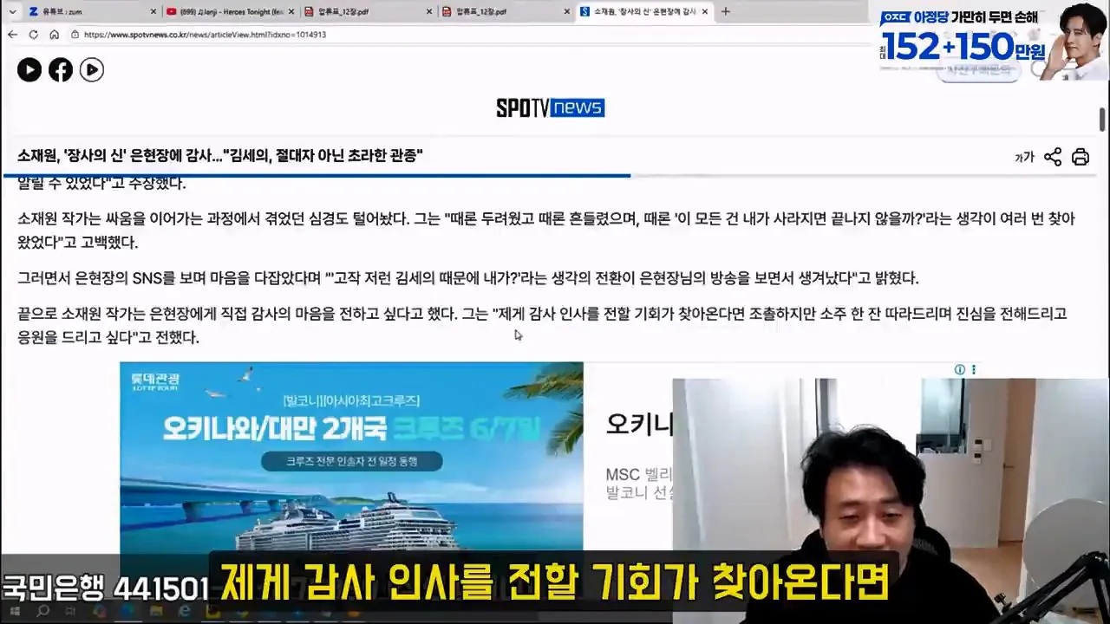Open the Windows Start menu
The image size is (1110, 624).
pos(14,612)
